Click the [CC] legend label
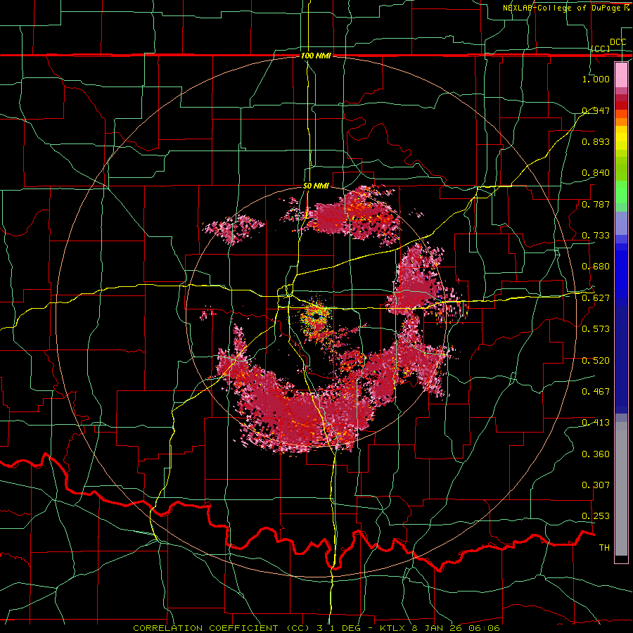The width and height of the screenshot is (633, 633). (601, 49)
